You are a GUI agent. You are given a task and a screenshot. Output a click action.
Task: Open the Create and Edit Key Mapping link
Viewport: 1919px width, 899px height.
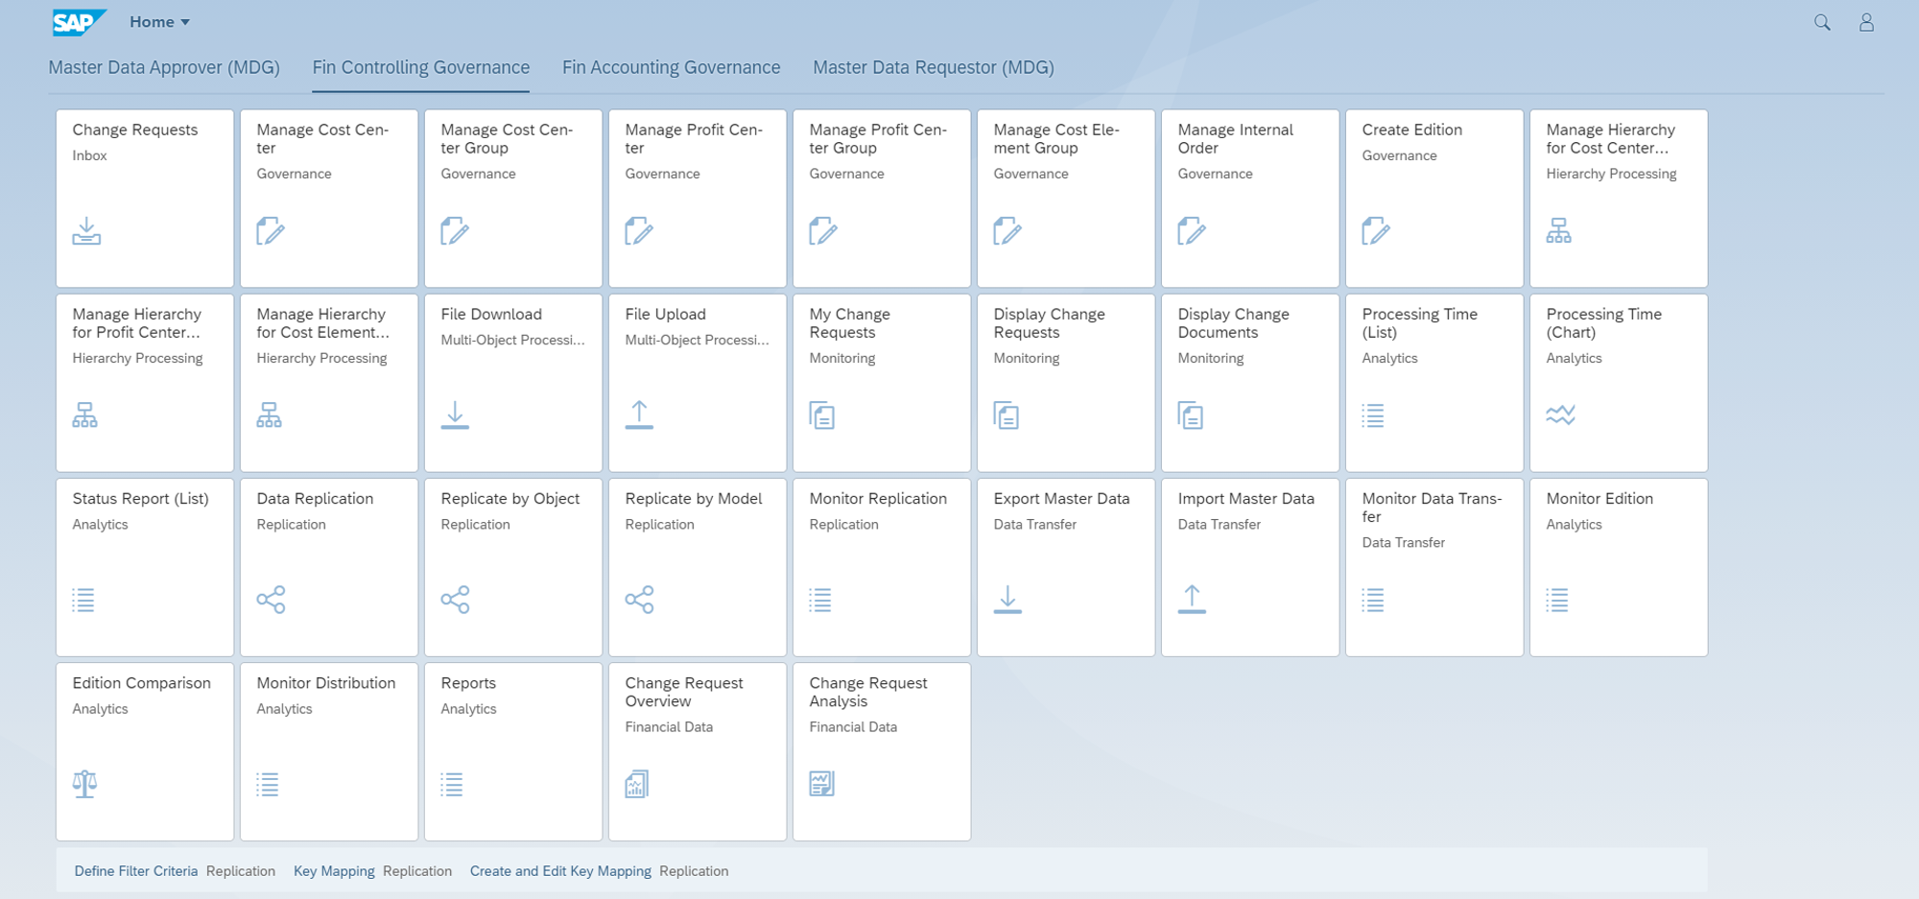[559, 870]
